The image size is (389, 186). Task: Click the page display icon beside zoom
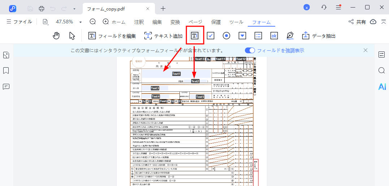[46, 22]
